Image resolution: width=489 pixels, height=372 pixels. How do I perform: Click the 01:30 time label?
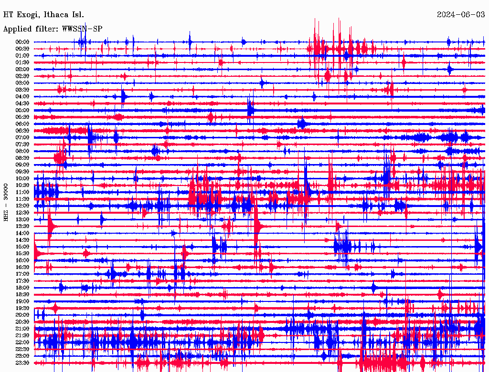pyautogui.click(x=22, y=62)
